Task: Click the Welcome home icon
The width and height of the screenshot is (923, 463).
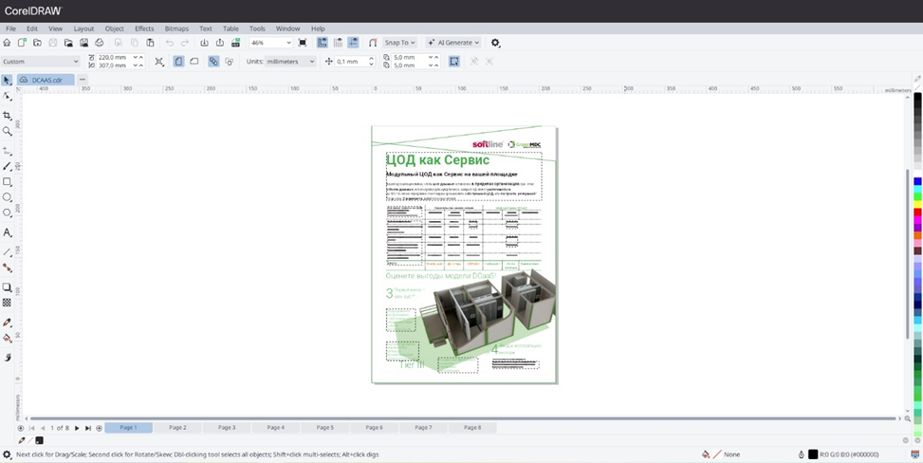Action: 7,43
